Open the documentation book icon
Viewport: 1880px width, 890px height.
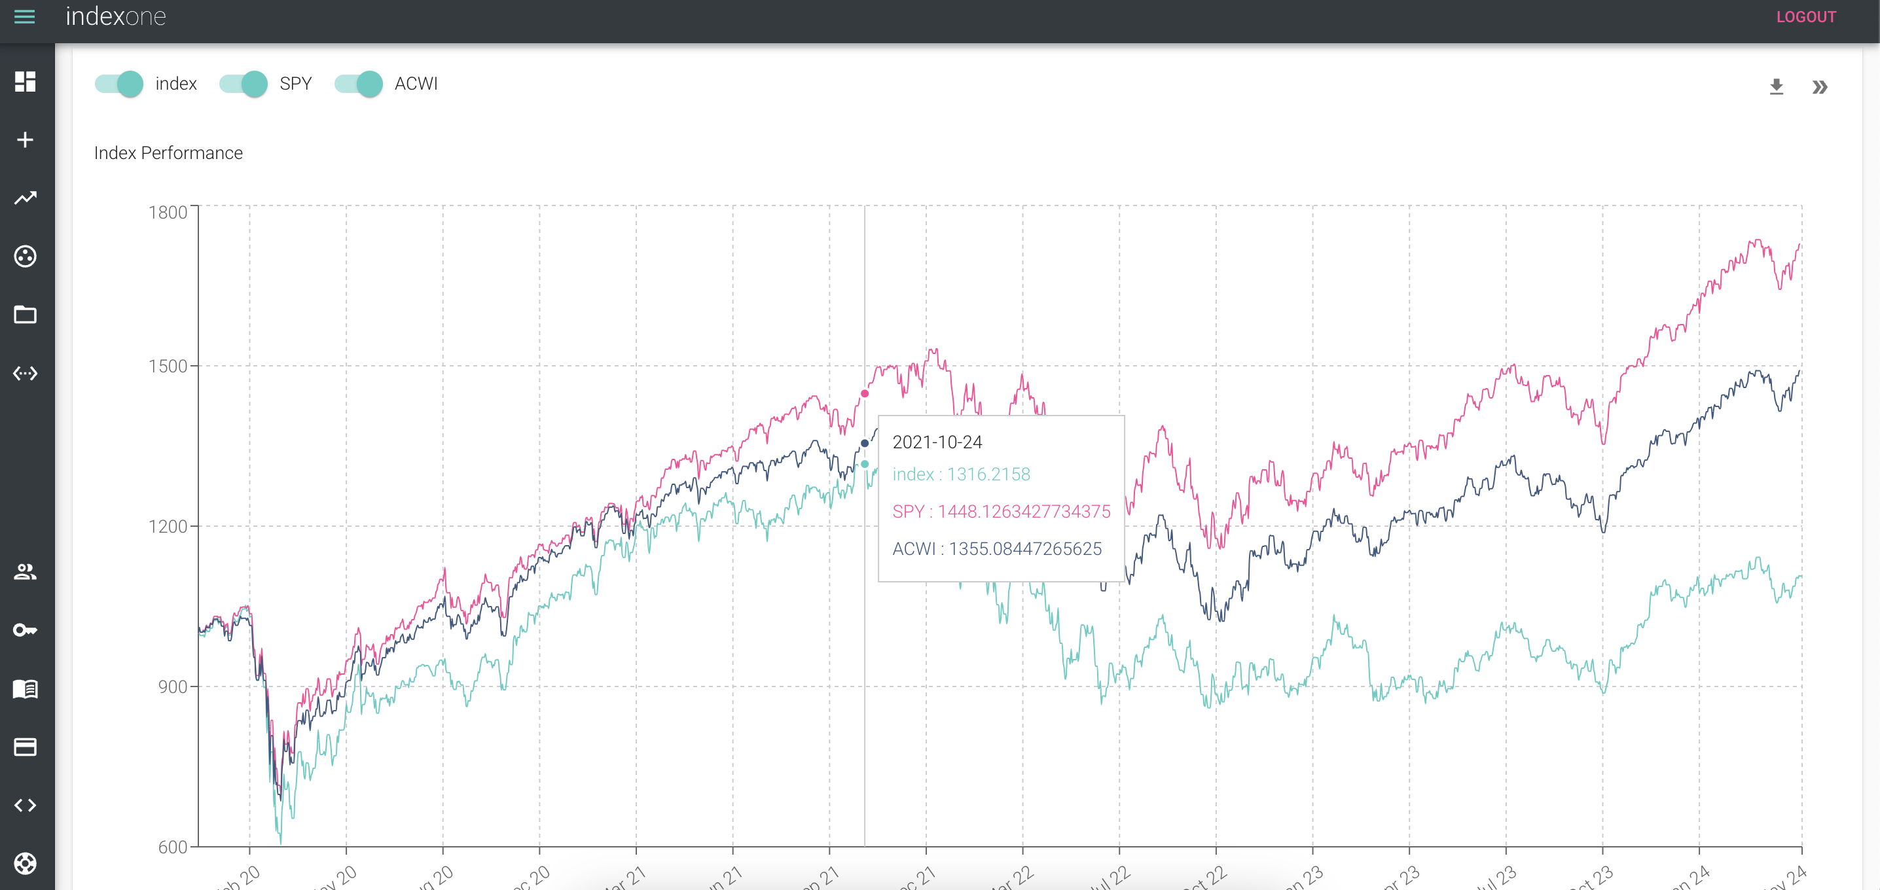pyautogui.click(x=25, y=689)
